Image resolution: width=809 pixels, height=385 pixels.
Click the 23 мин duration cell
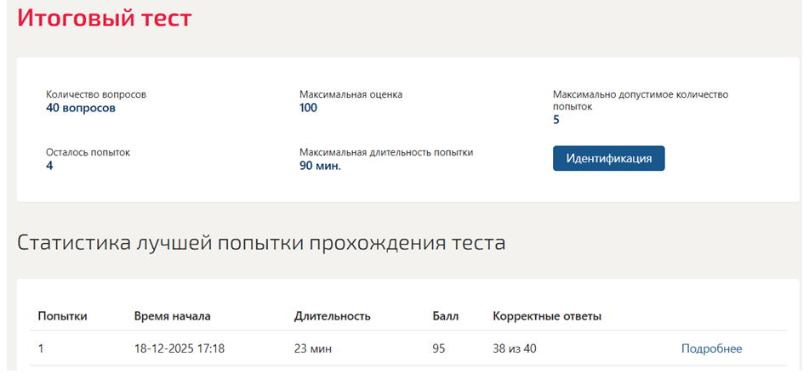[x=313, y=349]
